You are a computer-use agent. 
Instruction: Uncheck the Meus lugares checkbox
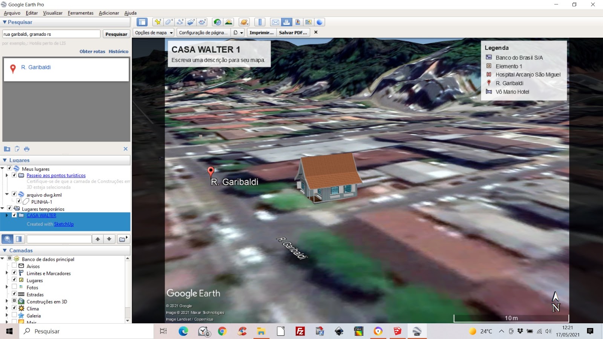pyautogui.click(x=10, y=168)
